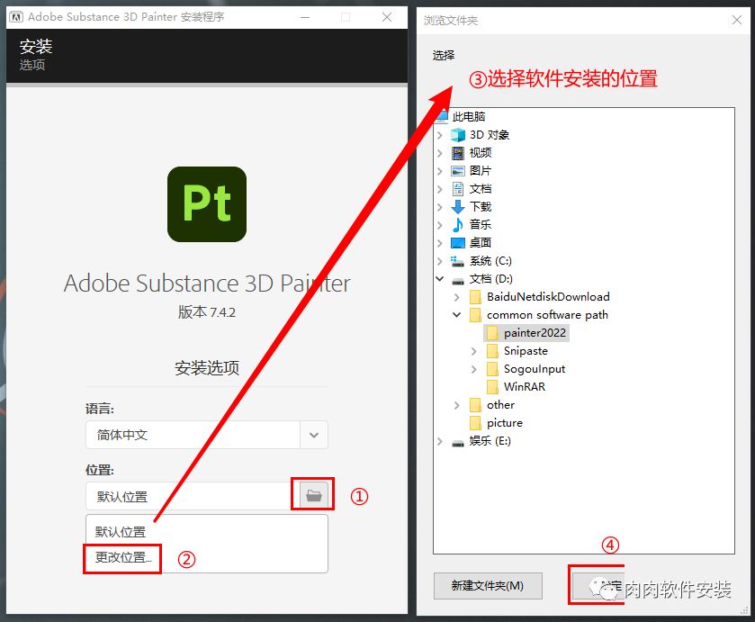Click the 下载 blue arrow icon
This screenshot has width=755, height=622.
(458, 207)
